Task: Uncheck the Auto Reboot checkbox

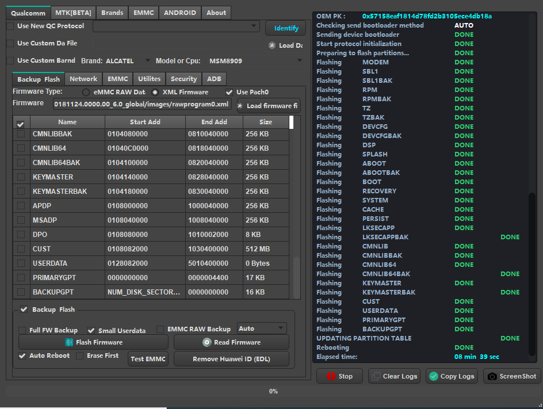Action: tap(22, 356)
